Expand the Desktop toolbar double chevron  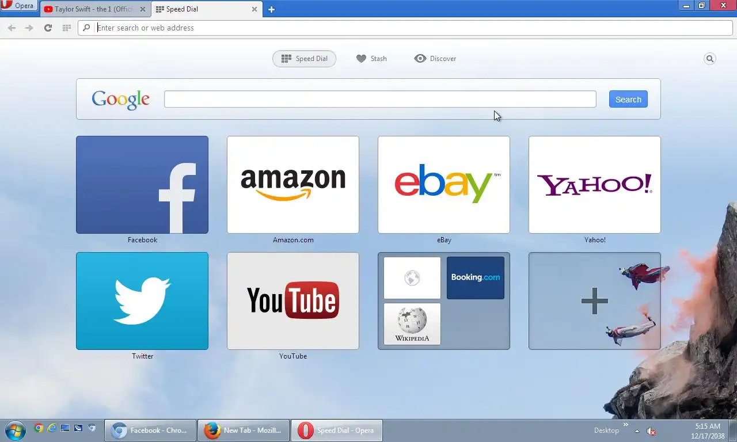pos(626,425)
